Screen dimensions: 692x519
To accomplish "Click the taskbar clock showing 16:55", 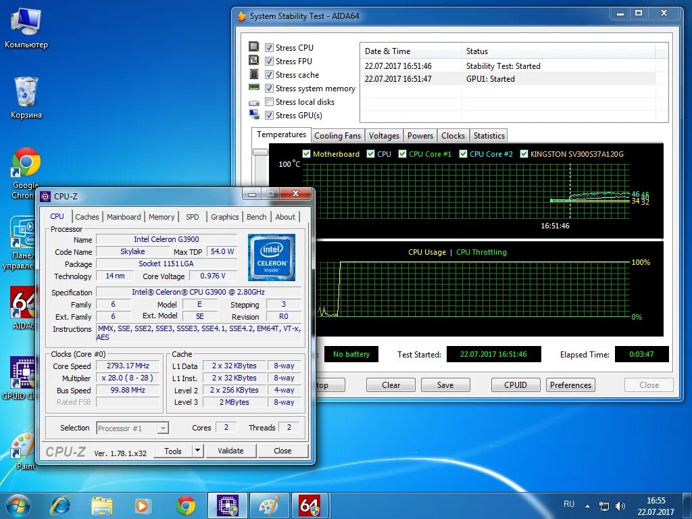I will coord(656,505).
